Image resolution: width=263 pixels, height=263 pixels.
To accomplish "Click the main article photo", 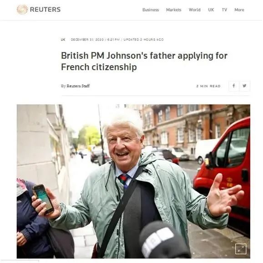I will 133,181.
